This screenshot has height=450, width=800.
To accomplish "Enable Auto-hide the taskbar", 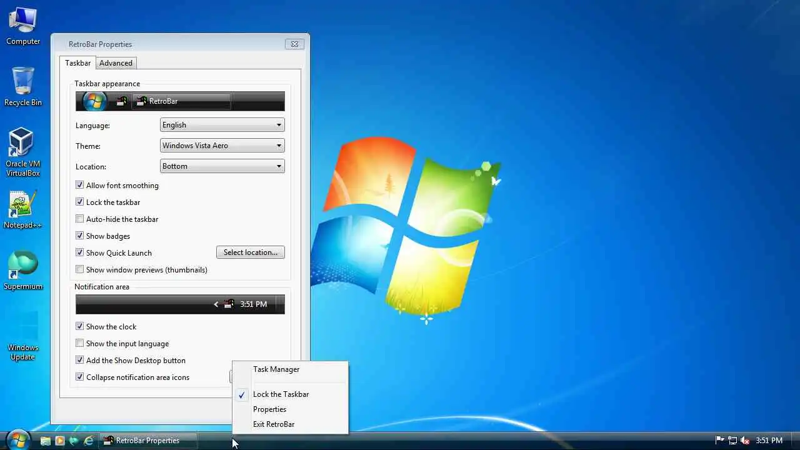I will pos(79,219).
